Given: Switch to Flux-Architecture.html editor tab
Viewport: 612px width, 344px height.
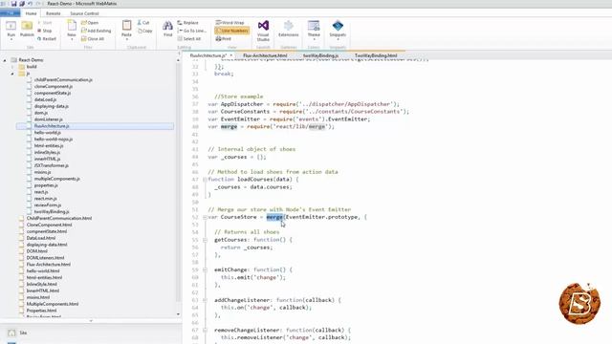Looking at the screenshot, I should [x=265, y=55].
